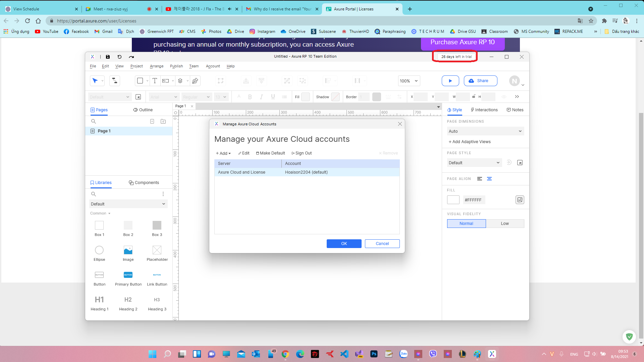Set visual fidelity to Low

(505, 224)
